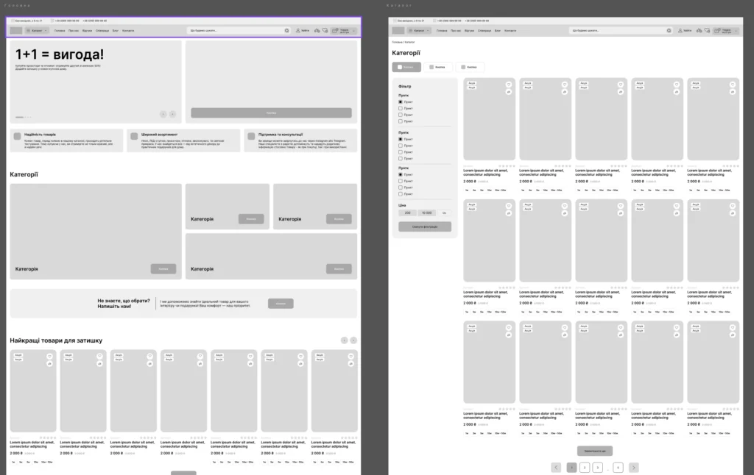Click load more button above Каталог pagination
Image resolution: width=754 pixels, height=475 pixels.
click(x=595, y=451)
